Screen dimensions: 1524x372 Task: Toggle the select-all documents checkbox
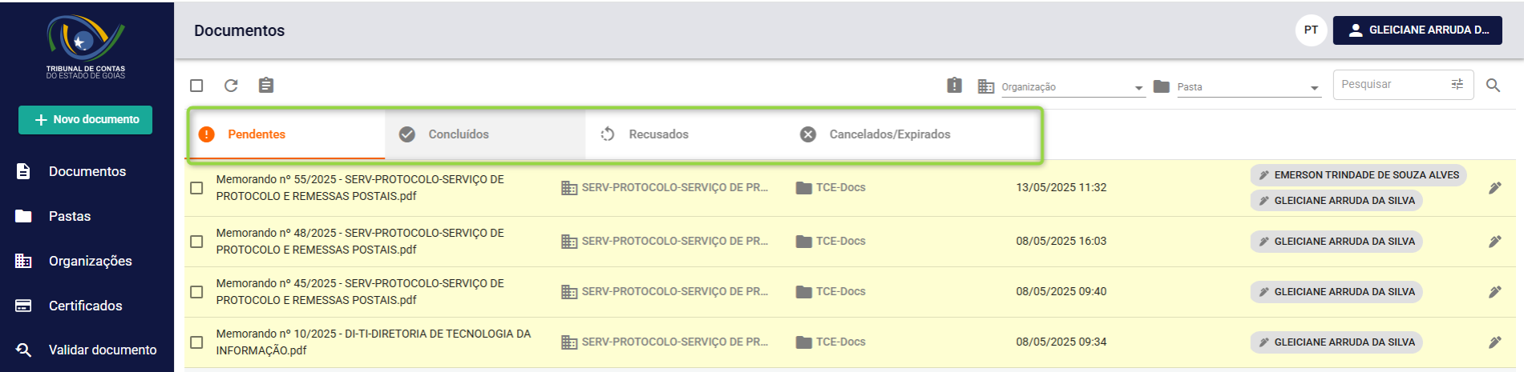196,86
